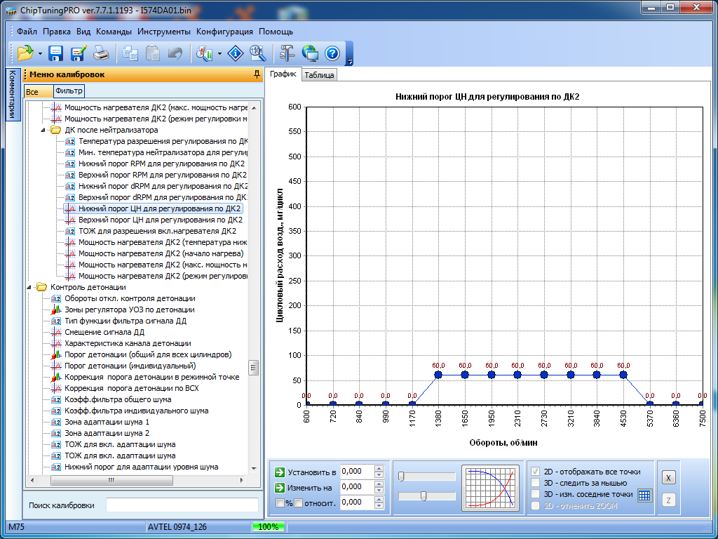This screenshot has height=539, width=718.
Task: Click the wrench and hammer settings icon
Action: 287,53
